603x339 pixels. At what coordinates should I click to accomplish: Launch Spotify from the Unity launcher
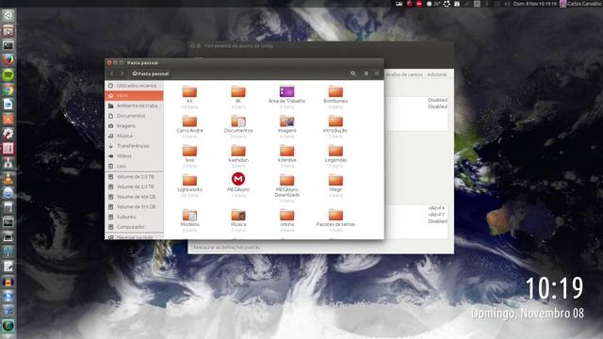click(8, 74)
